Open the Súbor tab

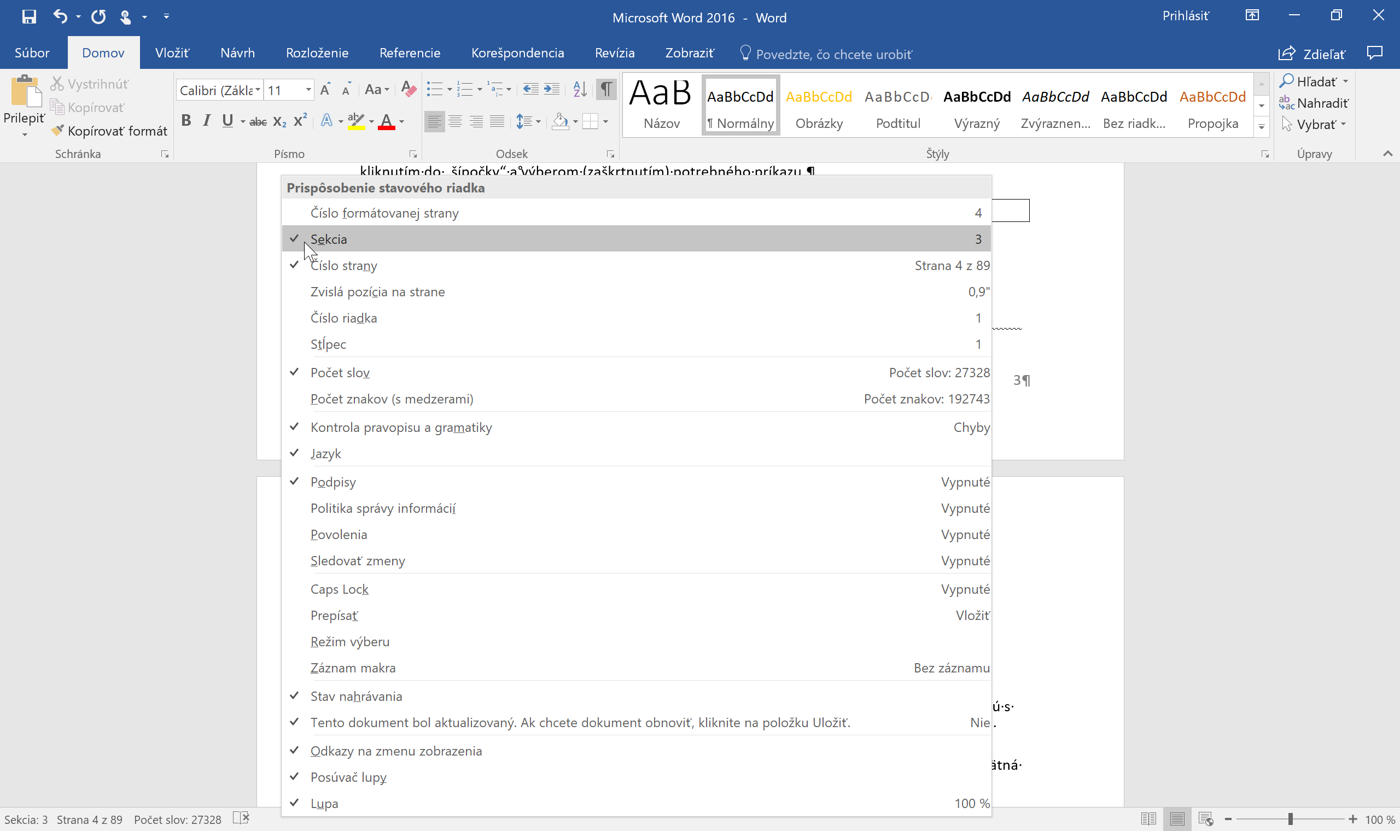point(32,53)
